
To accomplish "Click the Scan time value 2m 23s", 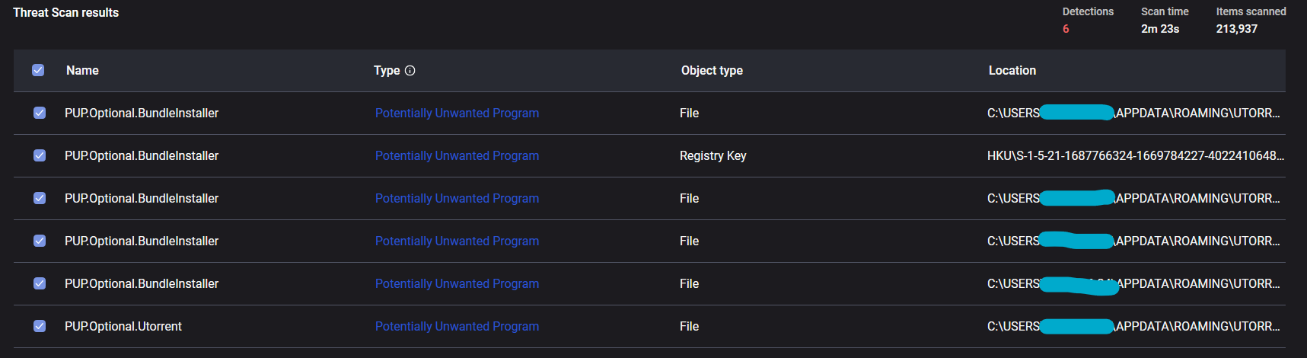I will [x=1159, y=29].
